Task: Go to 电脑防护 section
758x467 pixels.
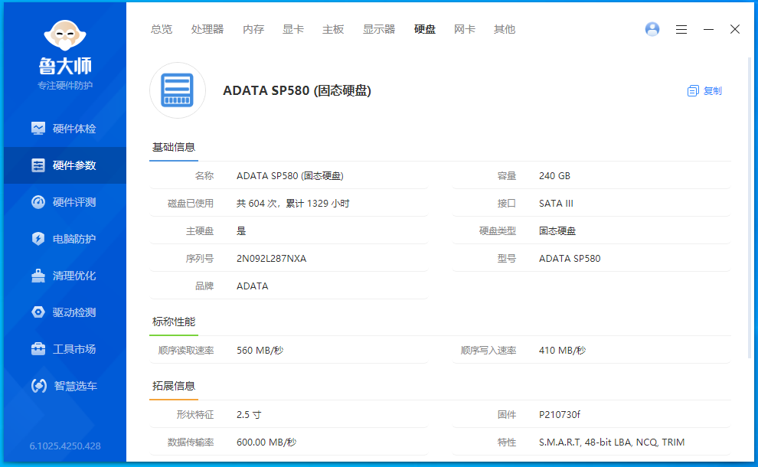Action: pos(65,239)
